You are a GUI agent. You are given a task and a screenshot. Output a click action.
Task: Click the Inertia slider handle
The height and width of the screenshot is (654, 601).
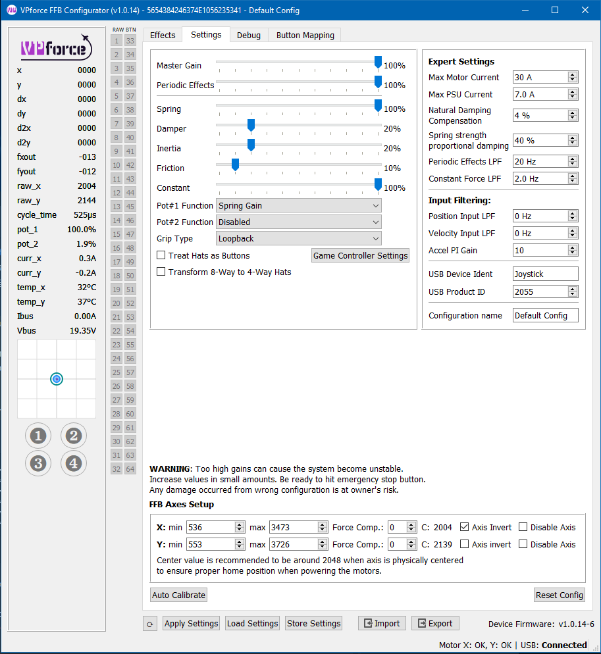(251, 144)
